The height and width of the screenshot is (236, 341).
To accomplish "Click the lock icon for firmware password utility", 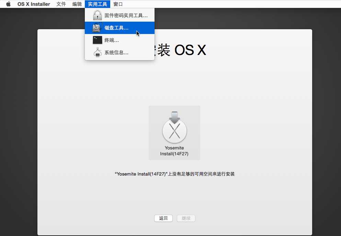I will (x=97, y=15).
